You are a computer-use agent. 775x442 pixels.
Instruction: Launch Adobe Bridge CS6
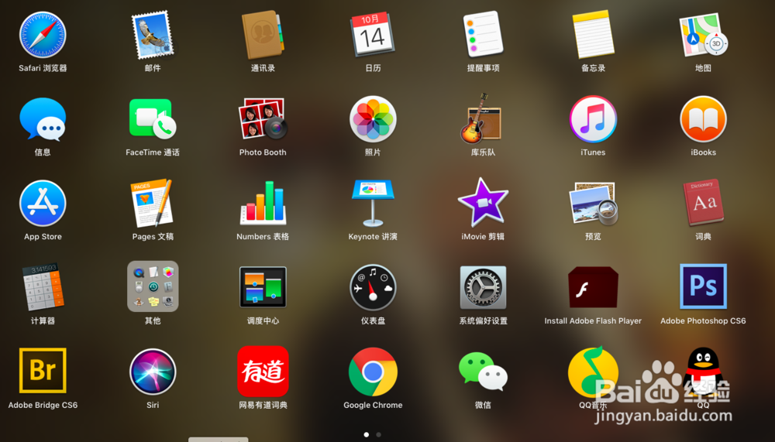pos(43,370)
